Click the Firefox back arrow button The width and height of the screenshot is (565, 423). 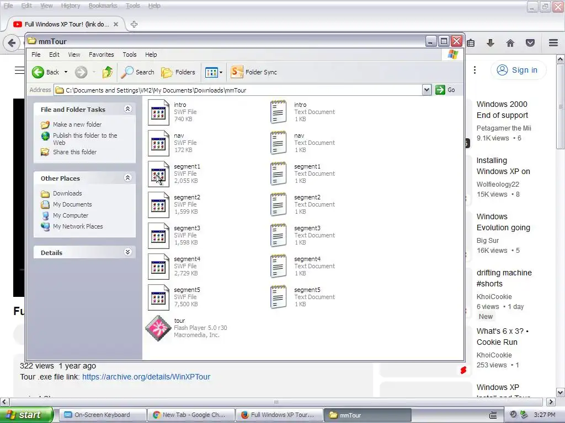(x=12, y=43)
